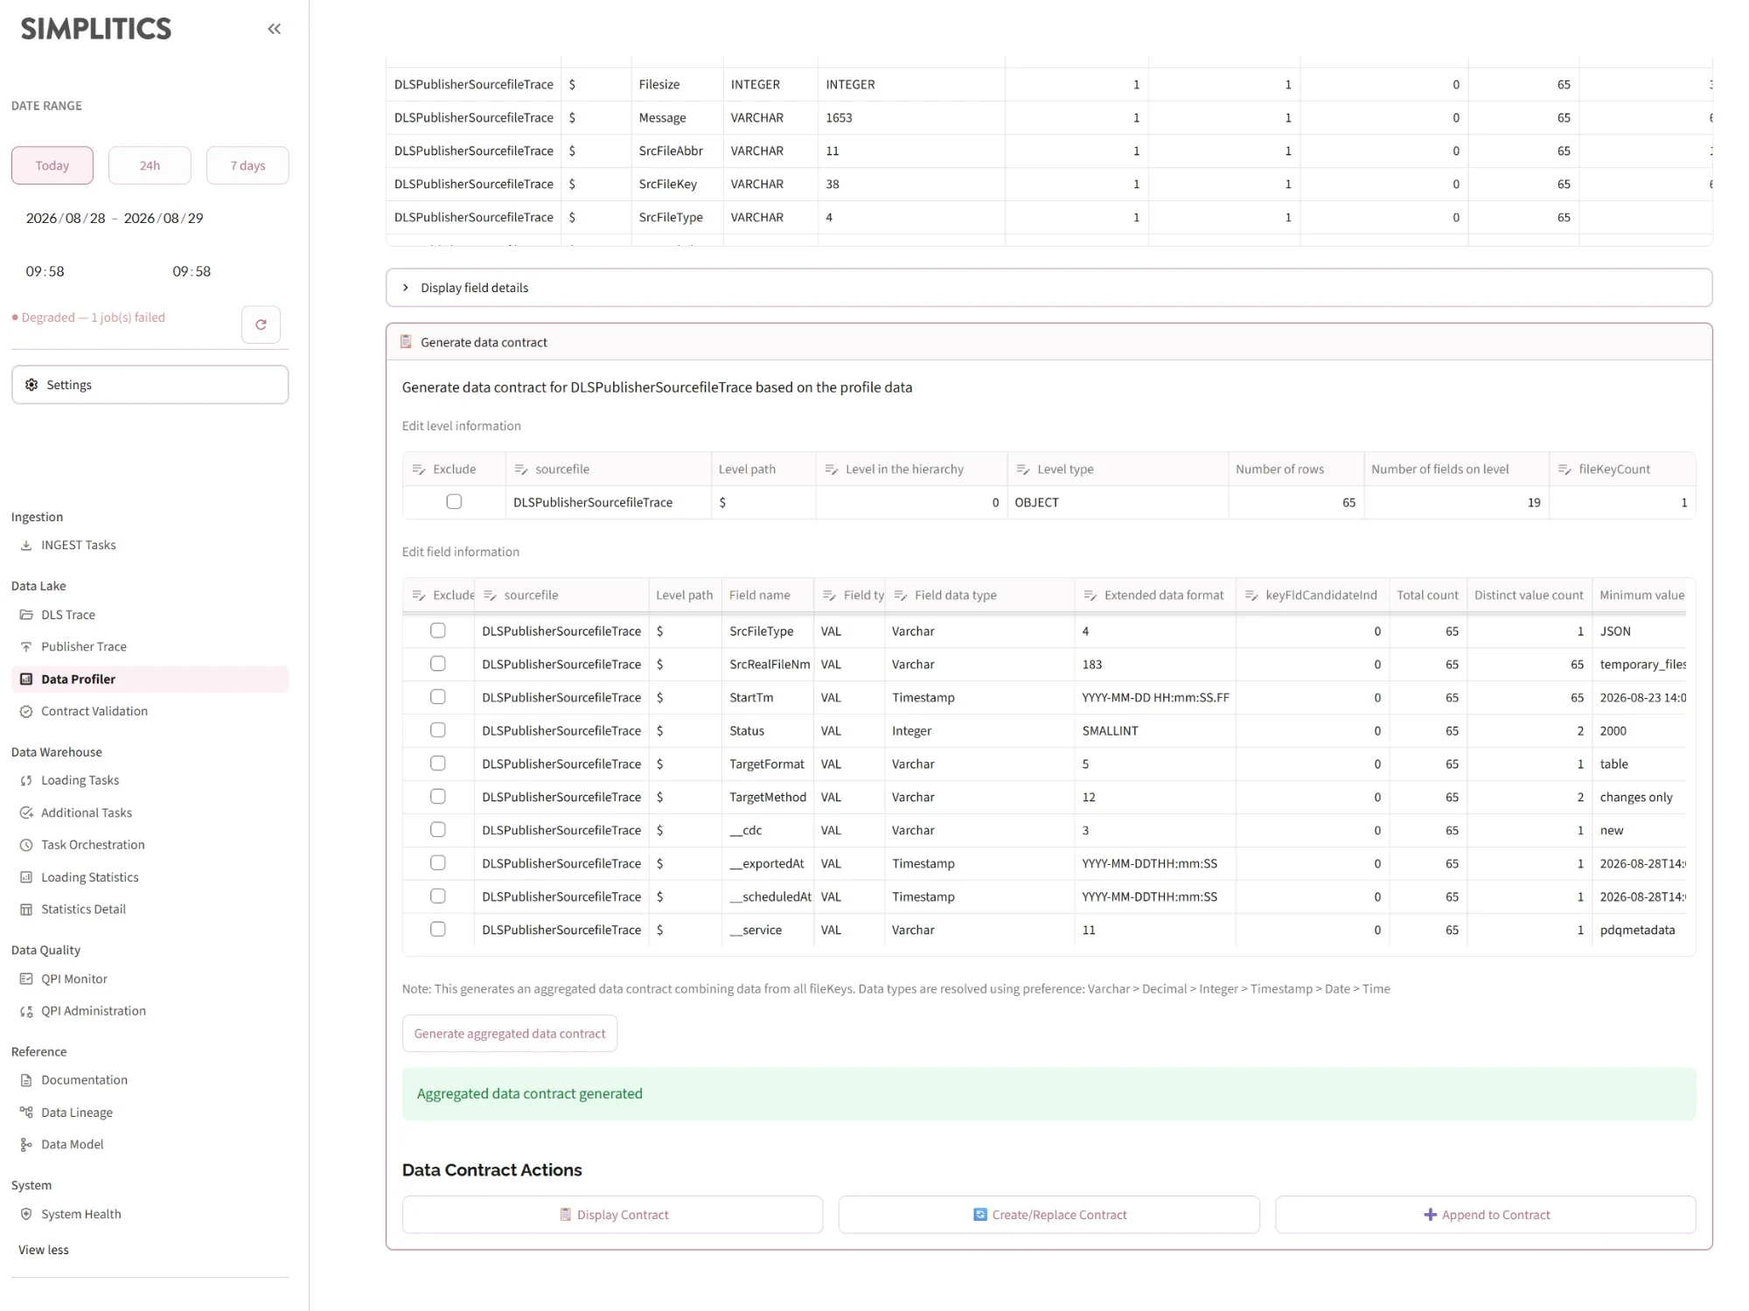Click the QPI Monitor icon
This screenshot has width=1749, height=1311.
pos(26,979)
